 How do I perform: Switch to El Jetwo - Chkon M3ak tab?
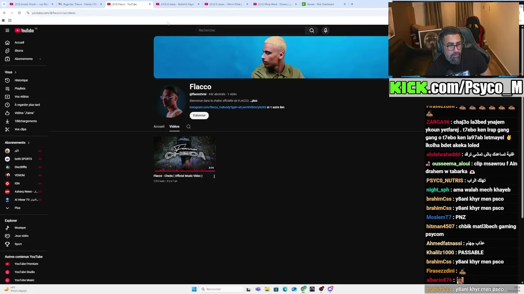click(226, 4)
